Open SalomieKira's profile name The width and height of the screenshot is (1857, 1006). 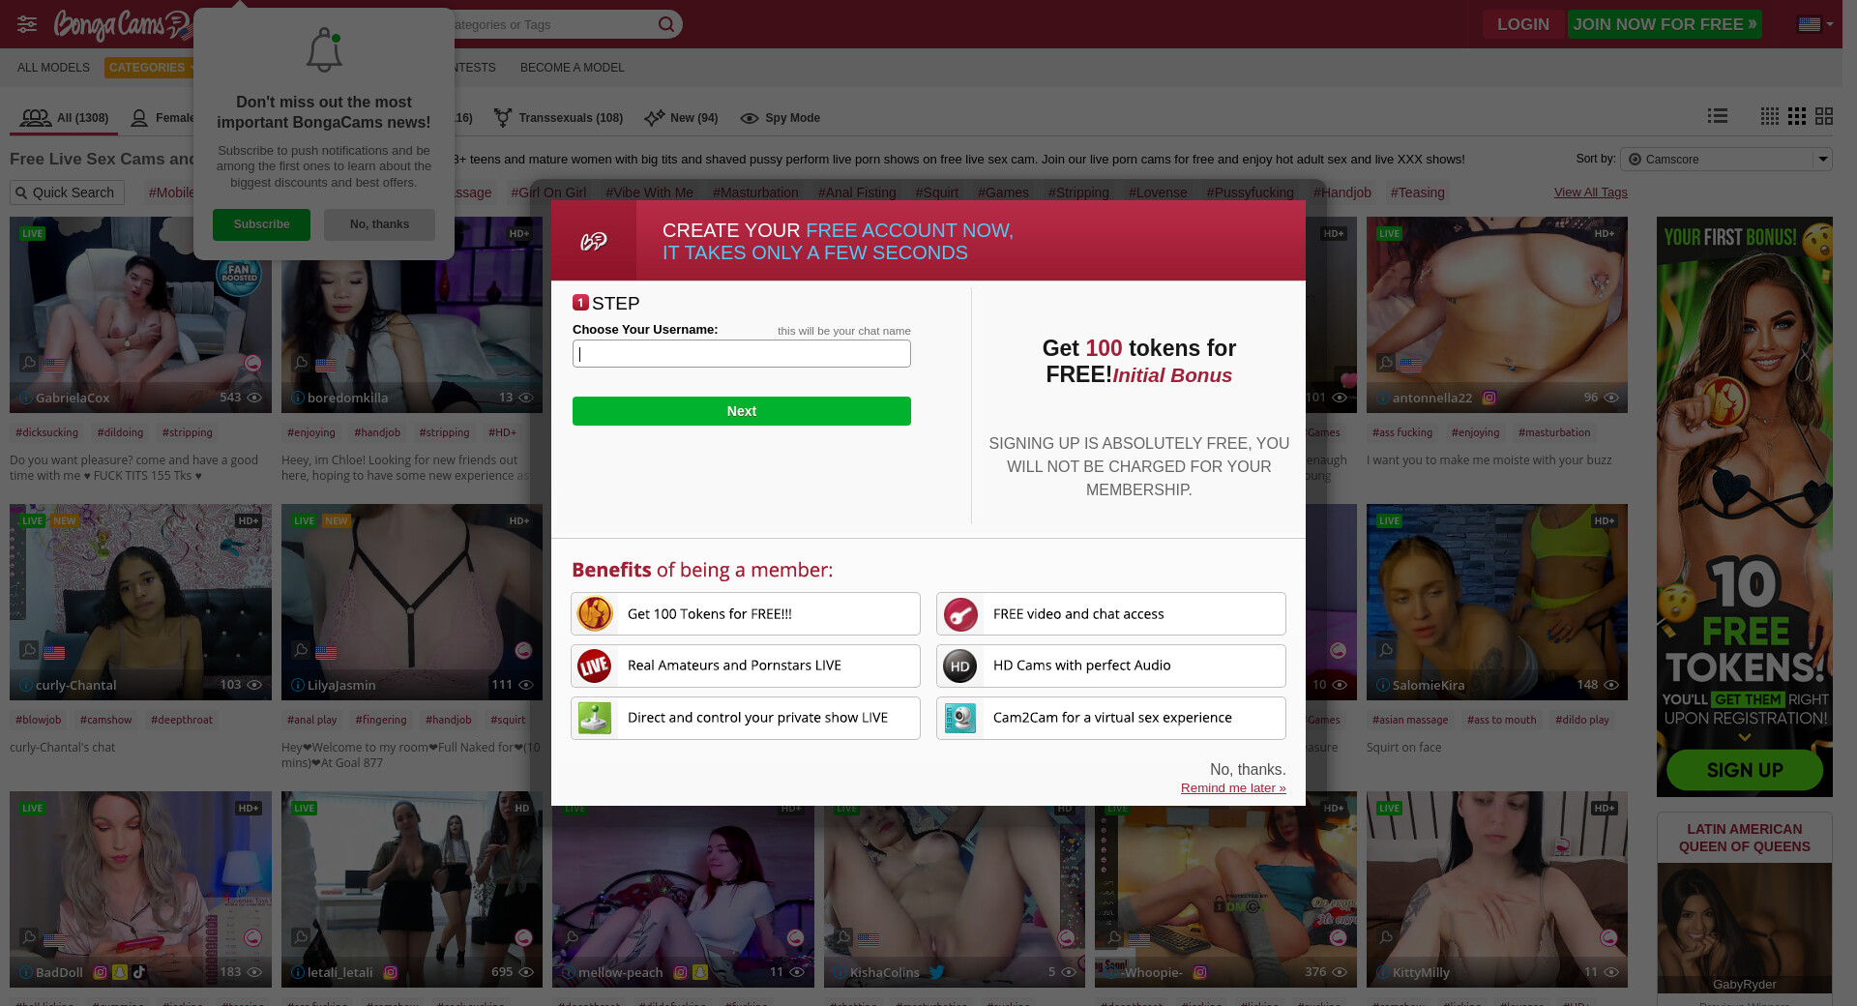pos(1429,685)
